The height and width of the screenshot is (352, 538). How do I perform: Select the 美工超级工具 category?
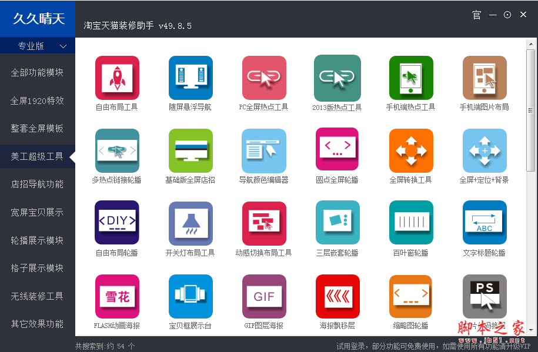point(38,156)
